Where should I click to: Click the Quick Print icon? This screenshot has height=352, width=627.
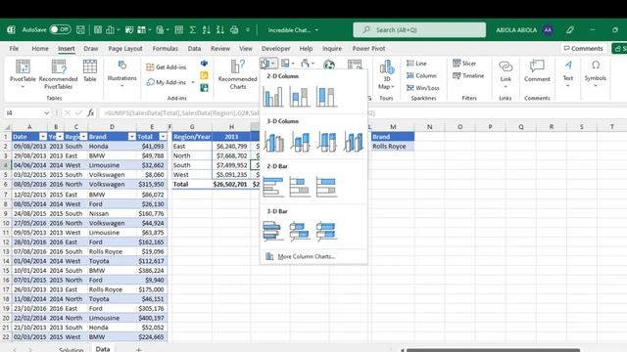point(234,29)
